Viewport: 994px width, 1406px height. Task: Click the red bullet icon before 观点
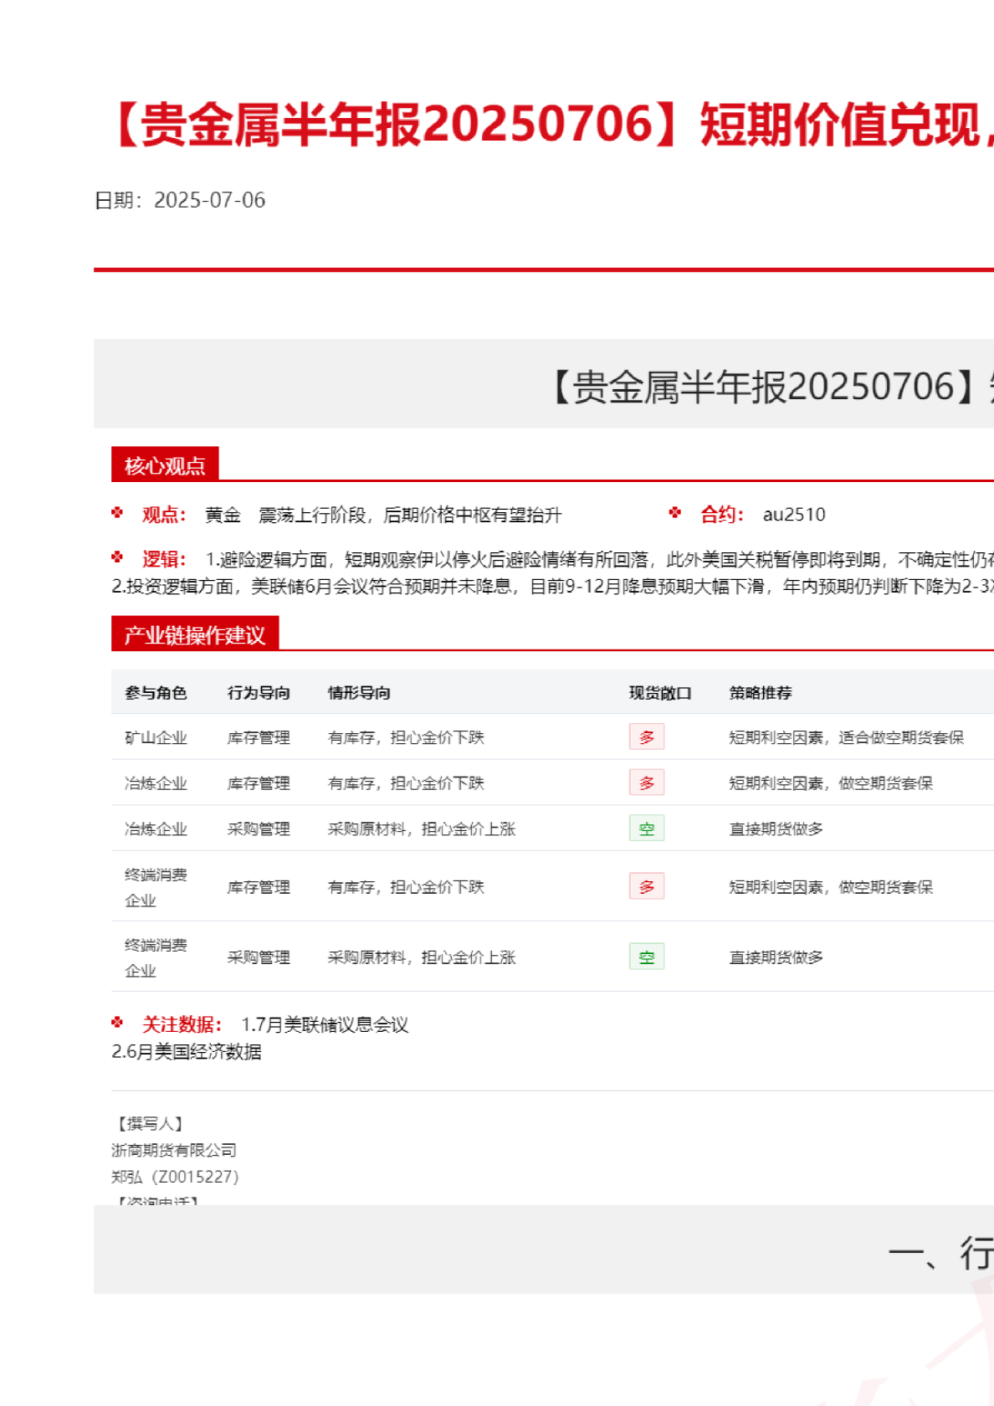point(117,512)
